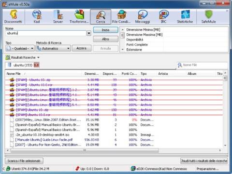Viewport: 232px width, 174px height.
Task: Sort by the Tipo column header
Action: (147, 74)
